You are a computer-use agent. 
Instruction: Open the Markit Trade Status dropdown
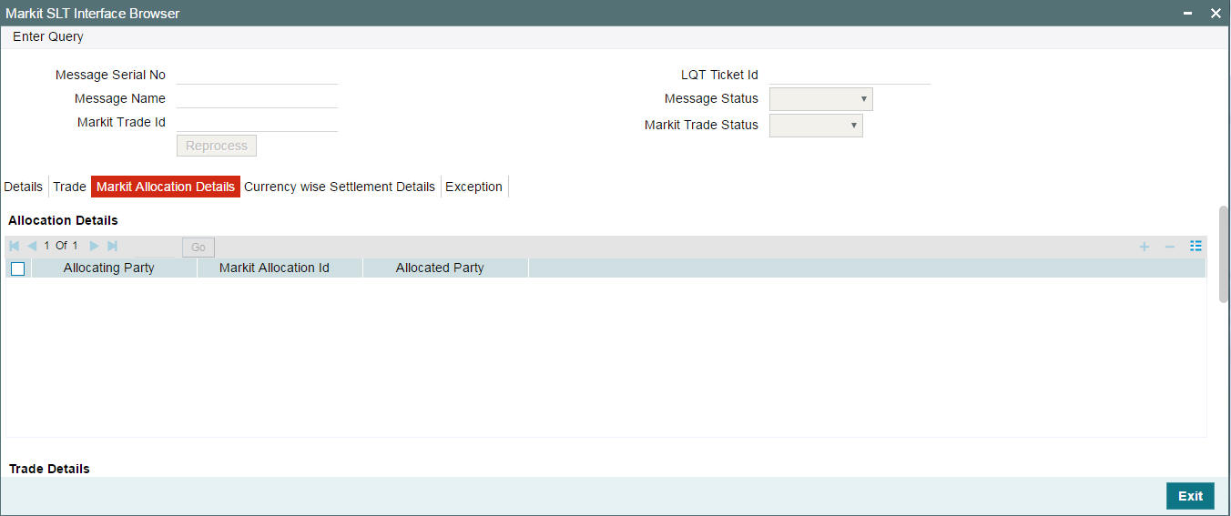pyautogui.click(x=816, y=126)
